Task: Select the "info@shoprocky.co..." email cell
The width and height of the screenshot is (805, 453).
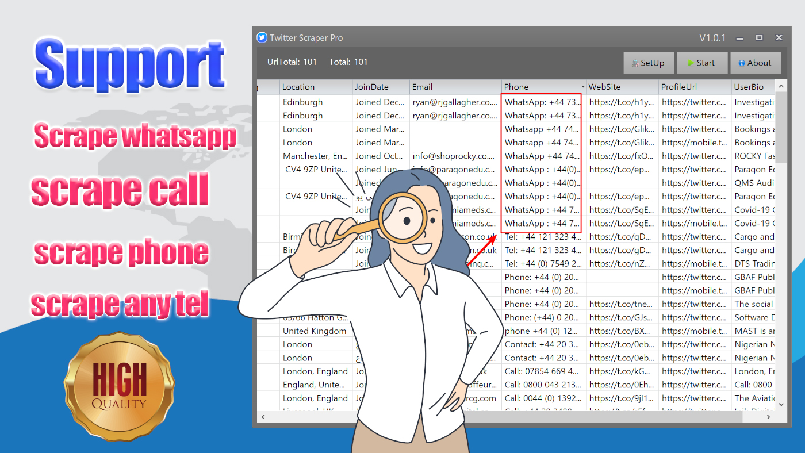Action: click(x=455, y=156)
